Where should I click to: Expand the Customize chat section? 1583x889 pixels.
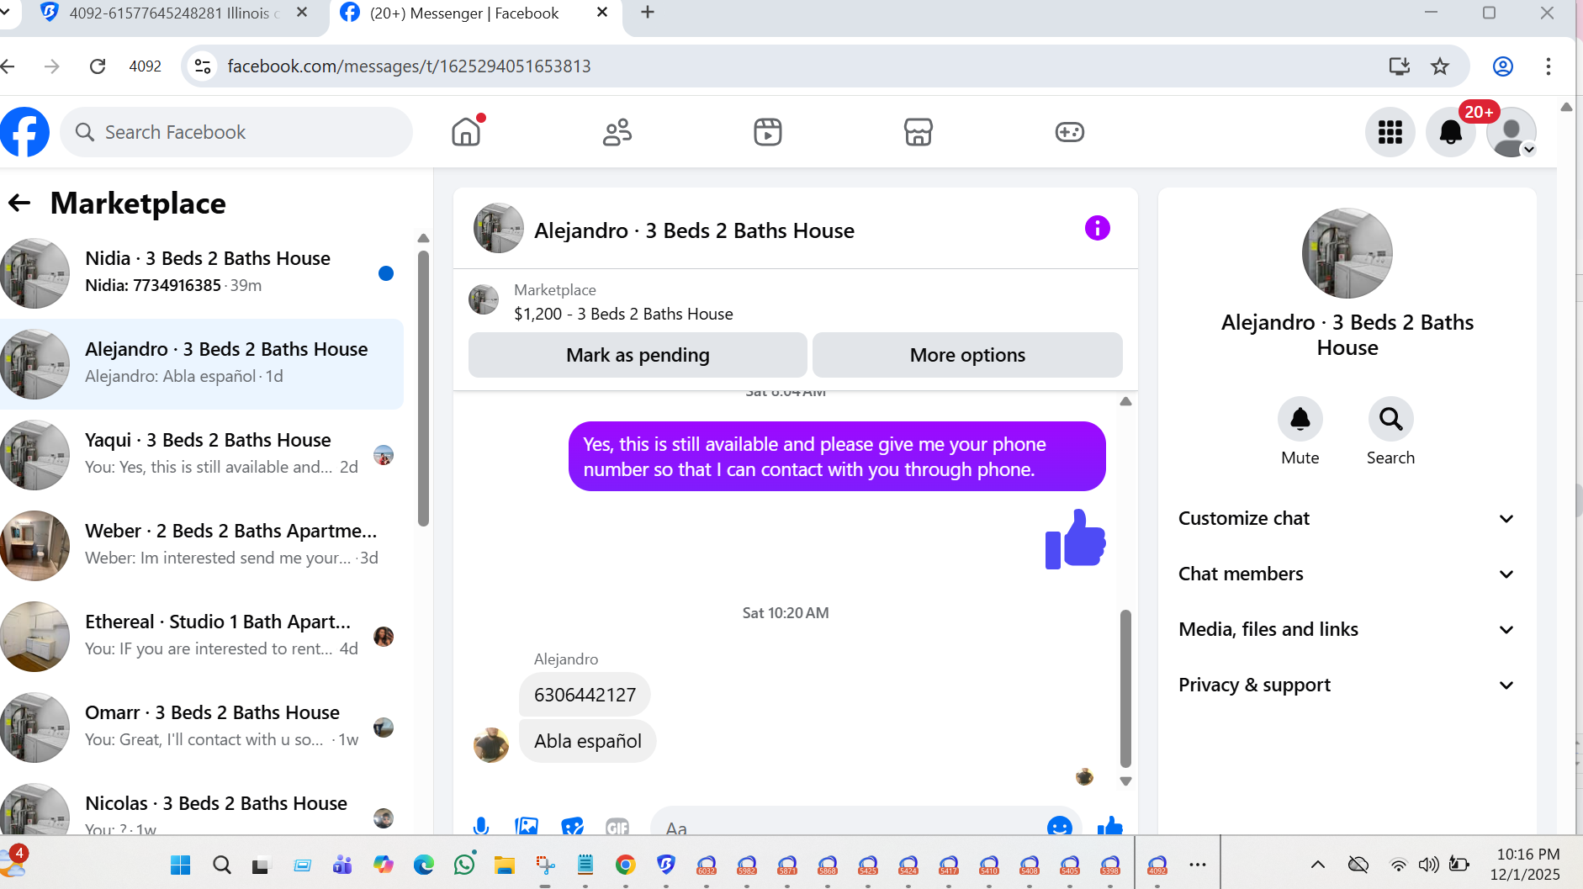[x=1347, y=518]
